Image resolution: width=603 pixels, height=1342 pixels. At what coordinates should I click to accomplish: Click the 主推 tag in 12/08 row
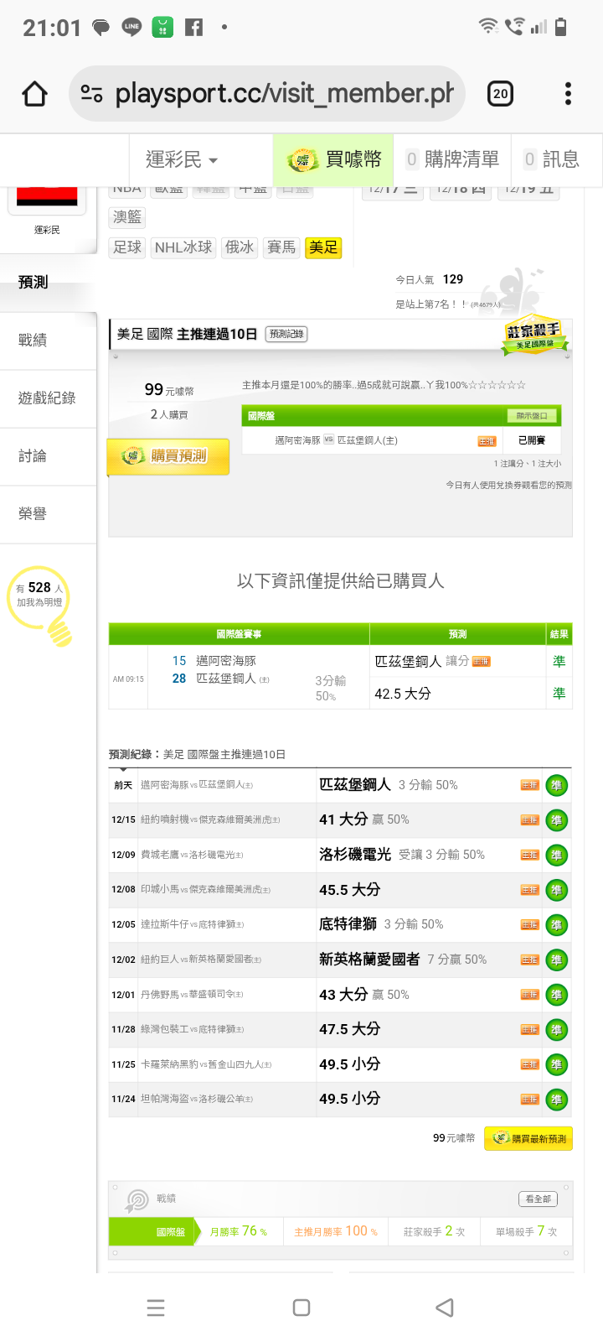[530, 890]
